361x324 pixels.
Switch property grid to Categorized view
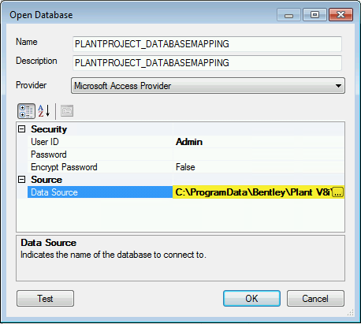click(x=26, y=111)
